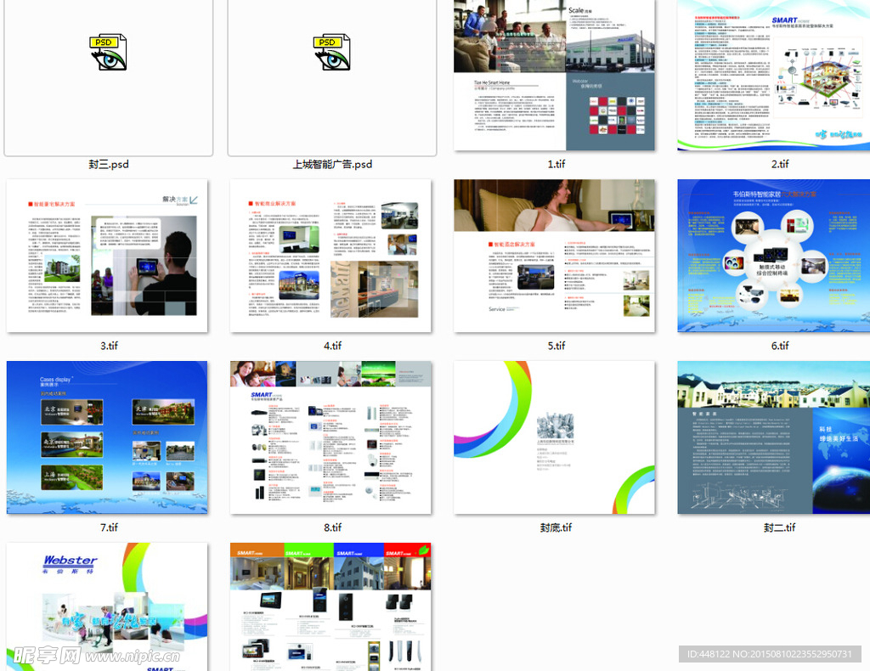Click the file name 6.tif
Image resolution: width=870 pixels, height=671 pixels.
tap(780, 346)
